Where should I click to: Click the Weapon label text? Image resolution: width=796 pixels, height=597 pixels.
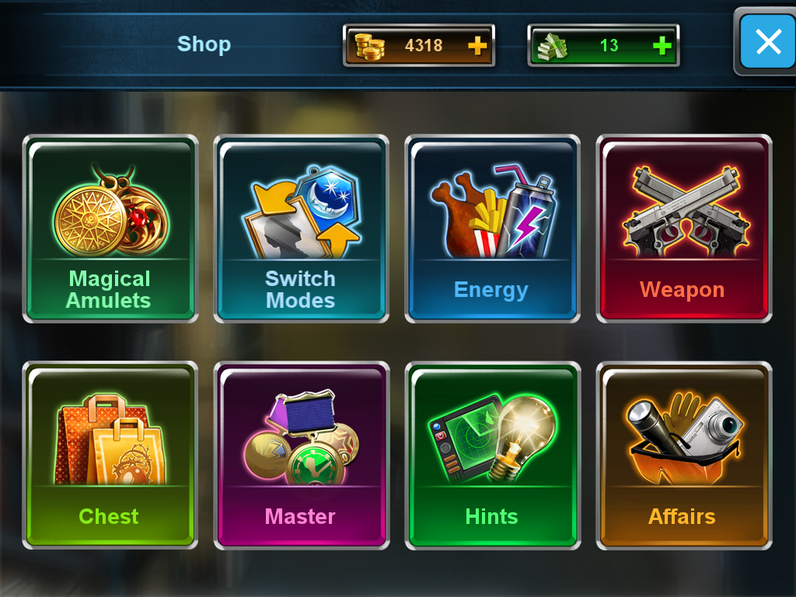point(683,290)
